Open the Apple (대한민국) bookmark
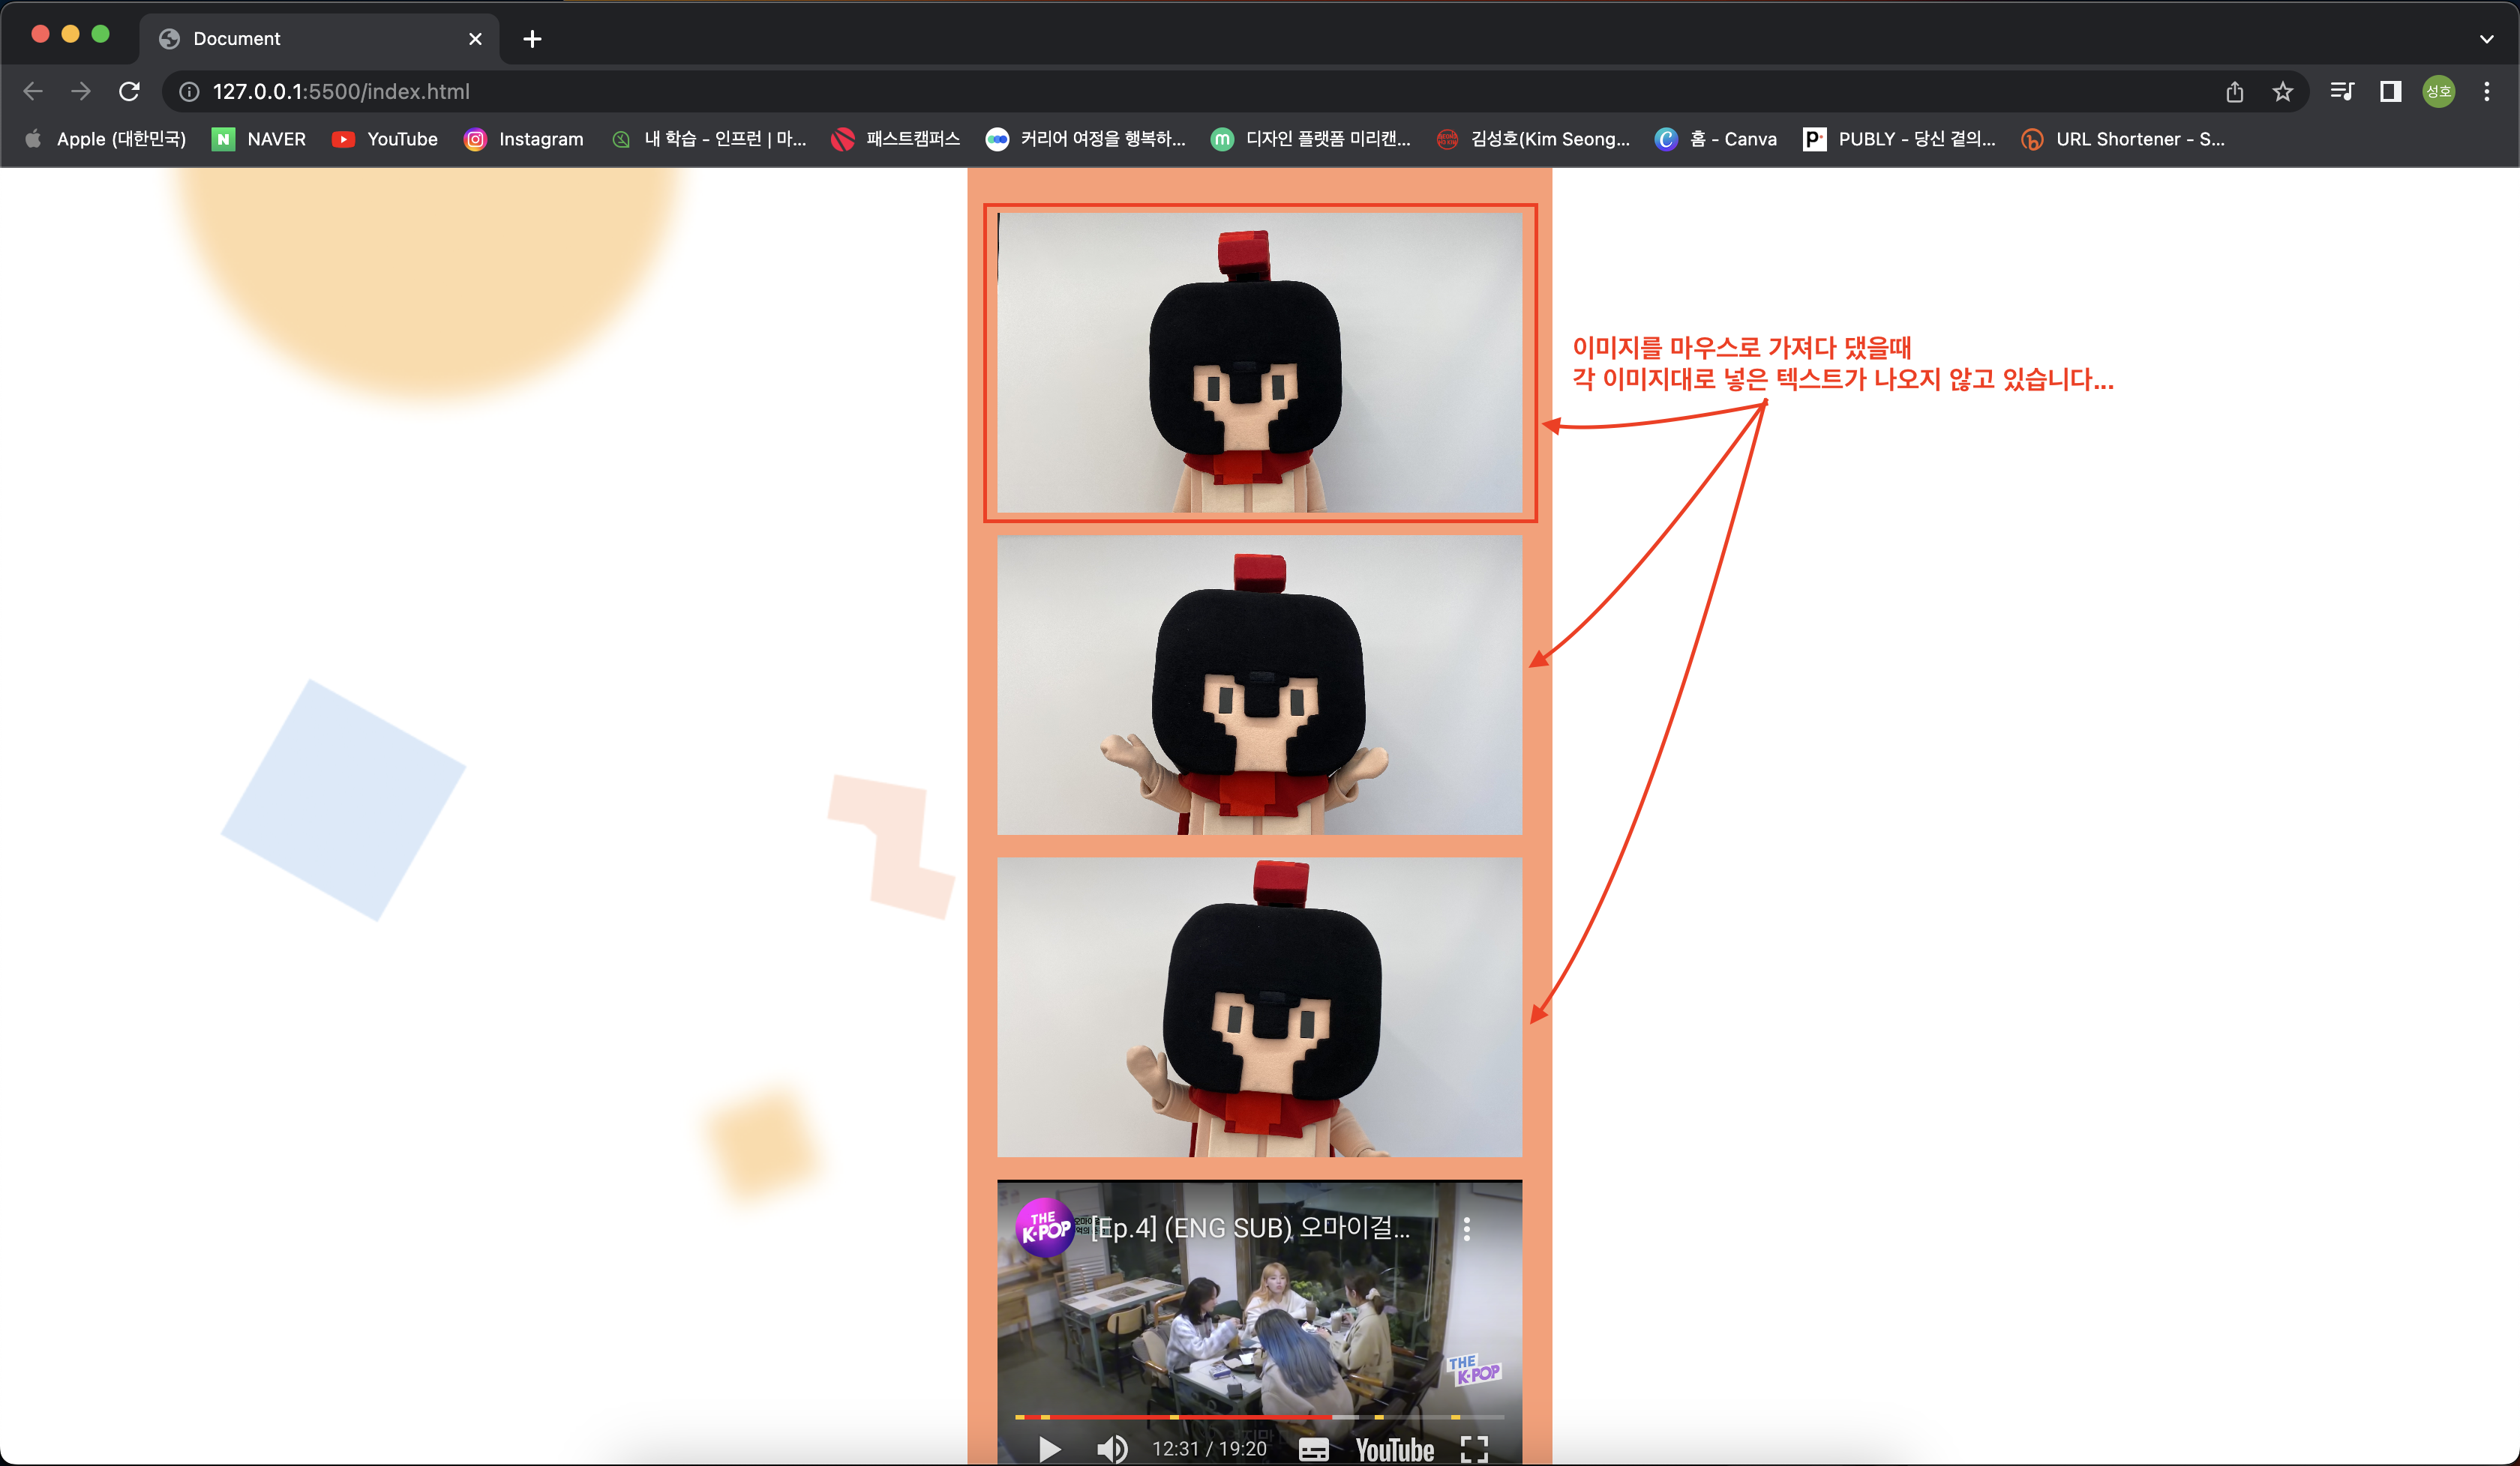This screenshot has height=1466, width=2520. pos(105,139)
